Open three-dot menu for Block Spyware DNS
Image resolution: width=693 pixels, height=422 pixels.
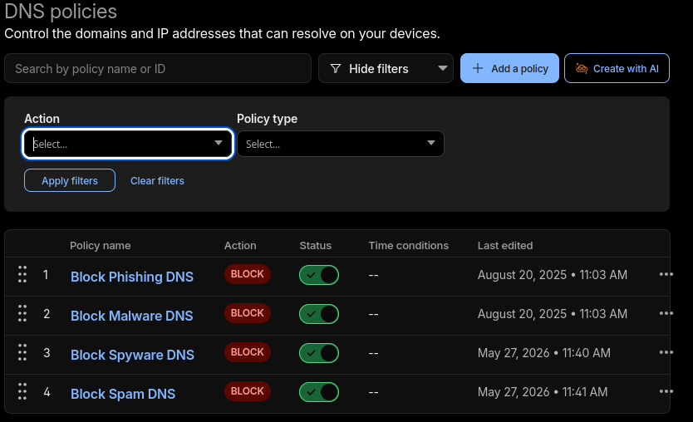click(x=666, y=352)
